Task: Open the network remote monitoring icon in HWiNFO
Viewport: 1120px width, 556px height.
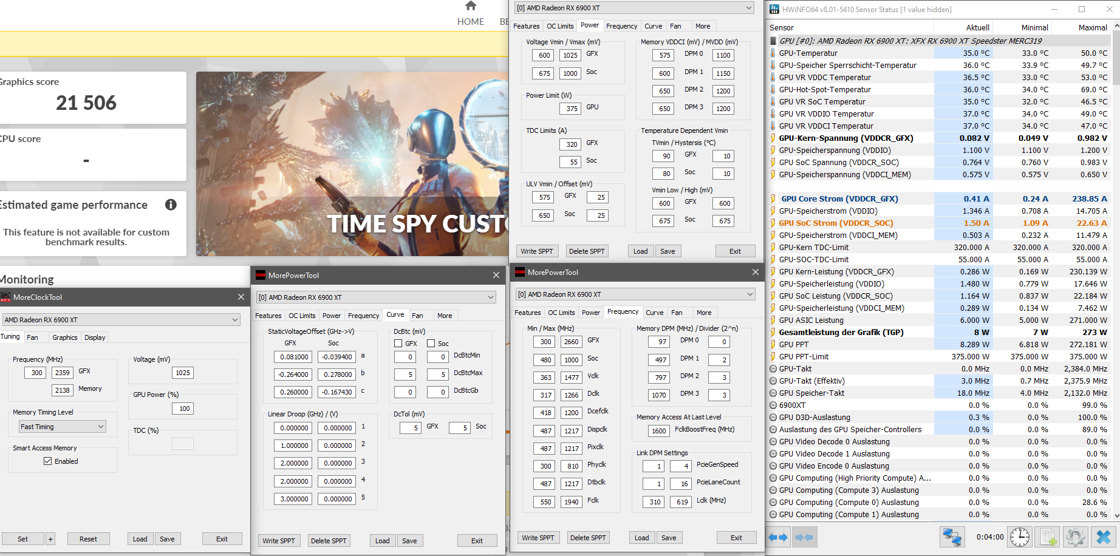Action: tap(952, 537)
